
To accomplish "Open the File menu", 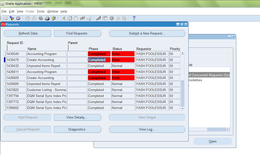I will tap(4, 11).
